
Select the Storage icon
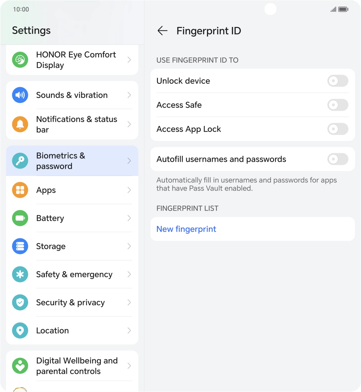[20, 246]
